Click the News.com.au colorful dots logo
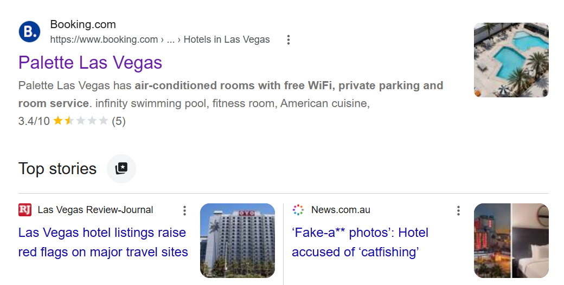This screenshot has height=285, width=564. point(298,210)
